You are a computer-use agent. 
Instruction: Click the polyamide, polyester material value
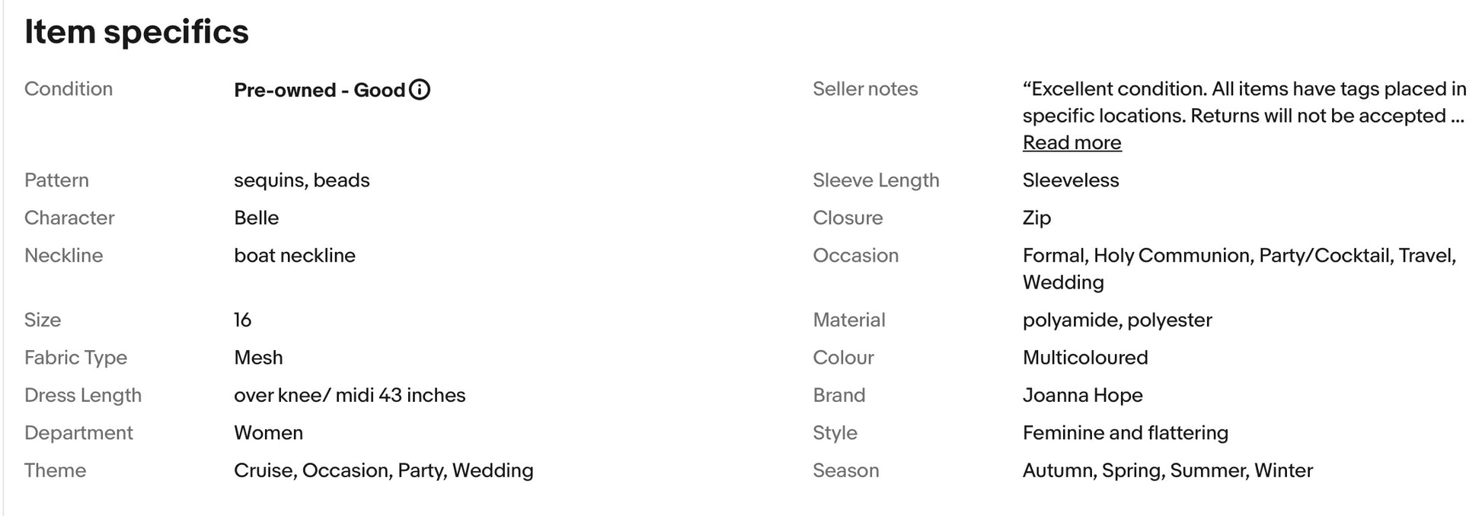pos(1117,320)
